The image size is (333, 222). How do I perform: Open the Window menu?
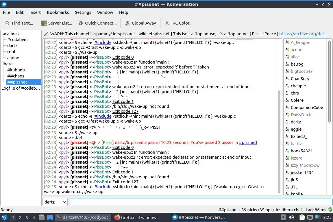coord(105,12)
